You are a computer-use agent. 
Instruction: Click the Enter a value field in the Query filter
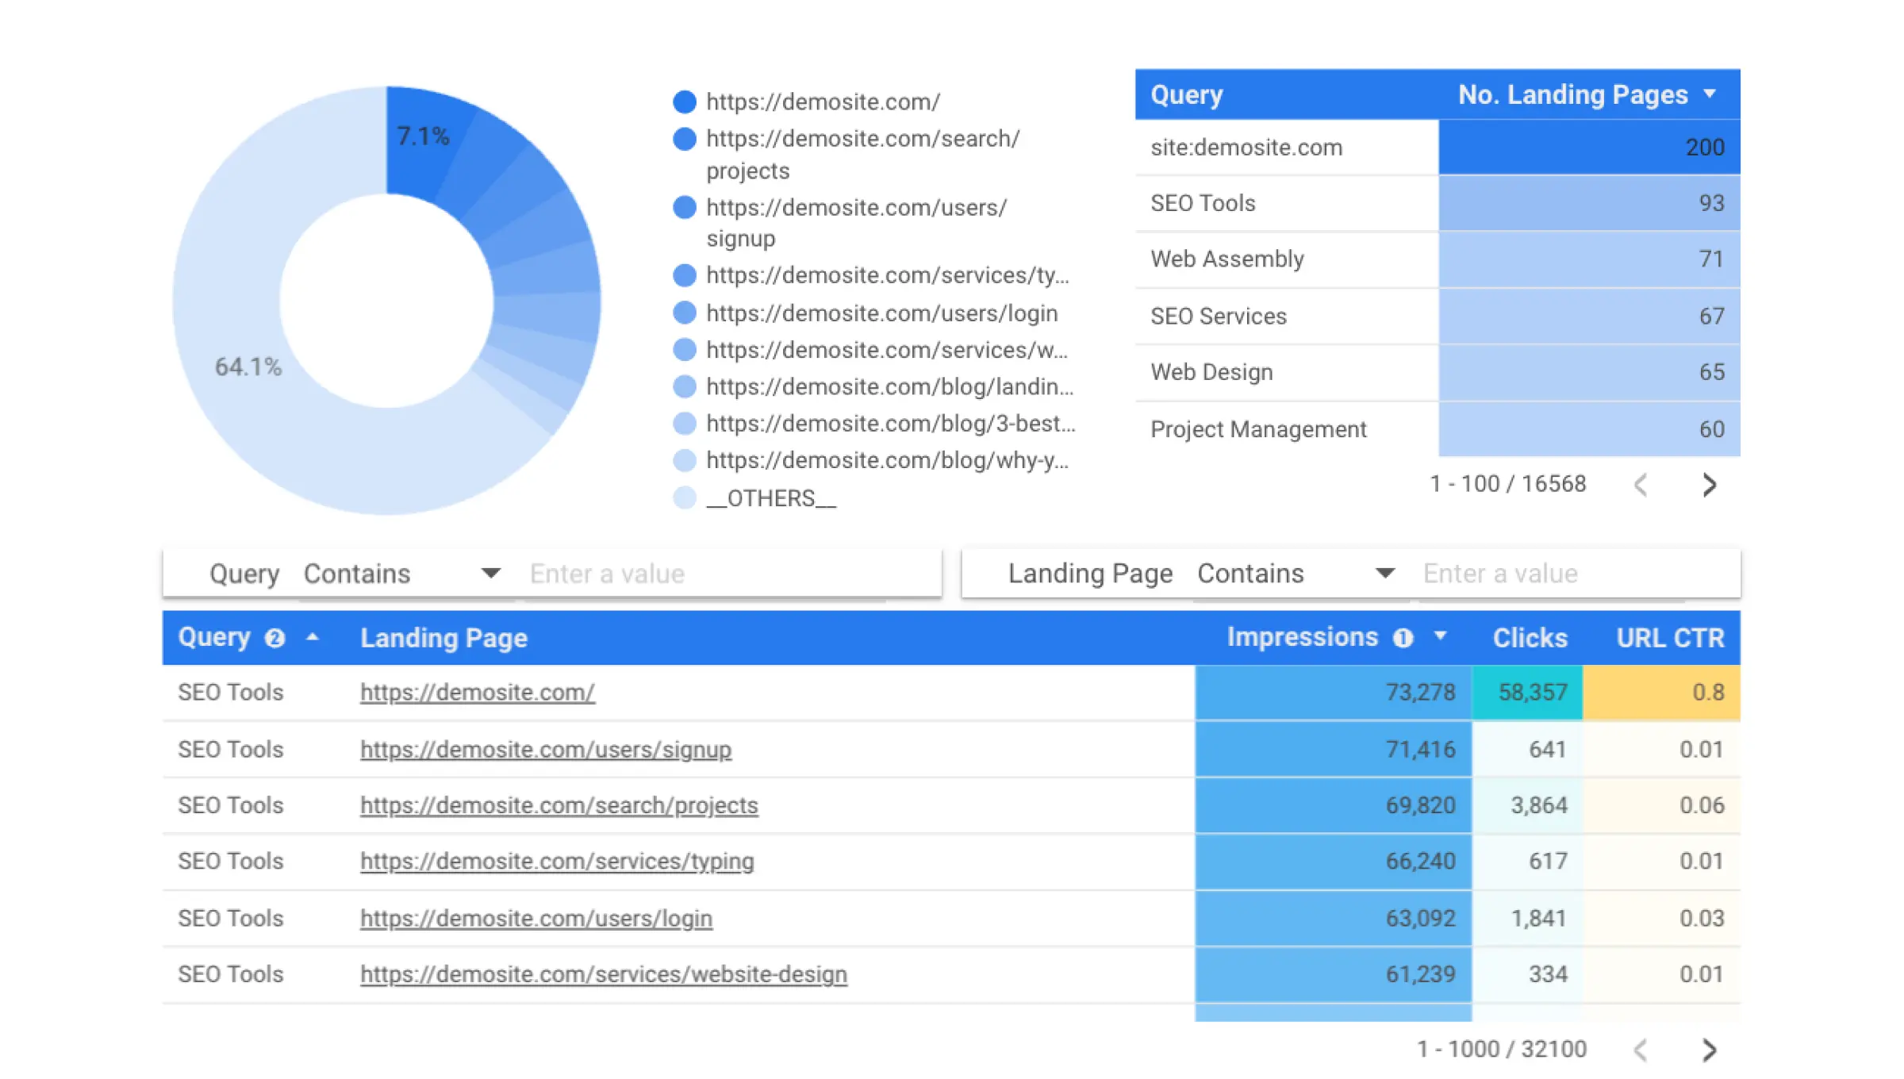tap(714, 572)
